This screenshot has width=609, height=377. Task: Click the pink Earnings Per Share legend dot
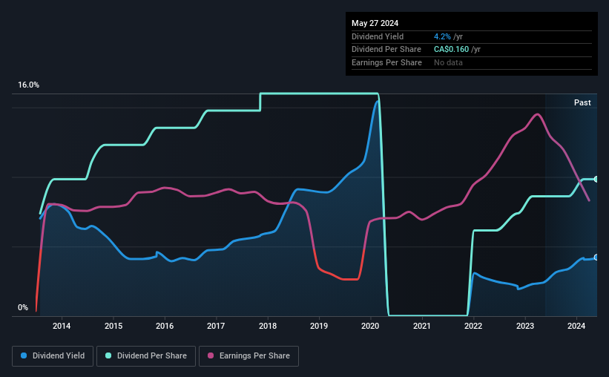(211, 355)
